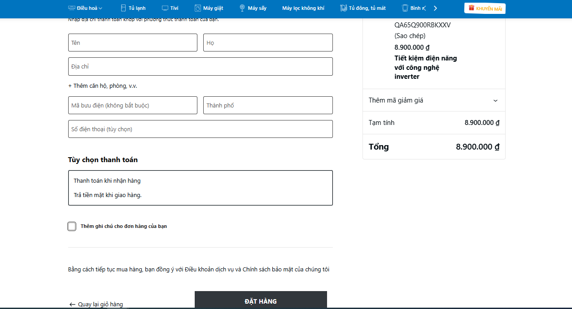Expand the Điều hoà menu chevron
Screen dimensions: 572x309
coord(100,8)
